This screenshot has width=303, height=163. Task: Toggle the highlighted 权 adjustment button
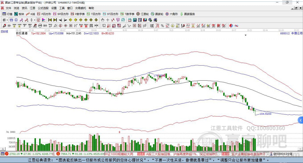coord(39,20)
